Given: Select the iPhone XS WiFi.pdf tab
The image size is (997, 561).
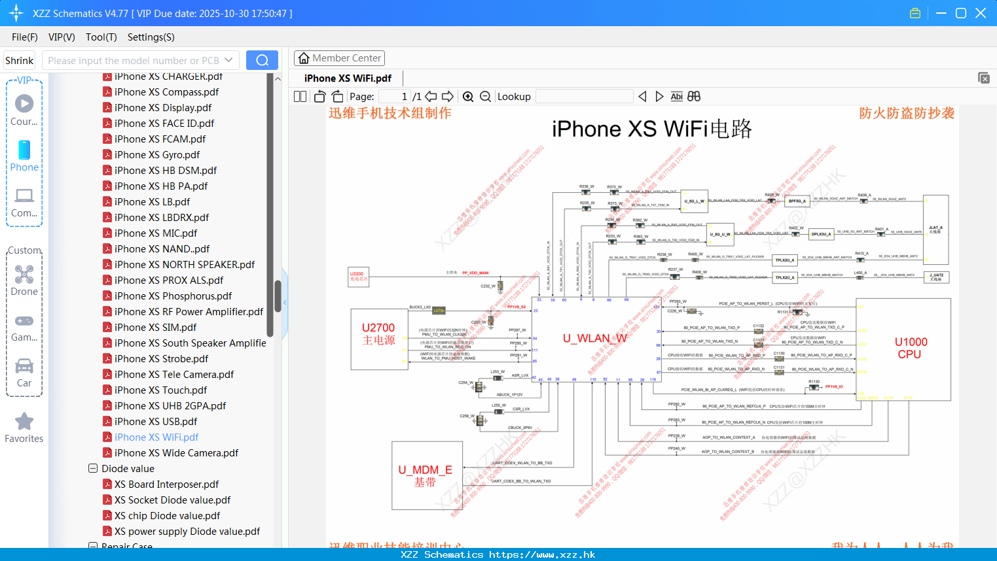Looking at the screenshot, I should [x=348, y=78].
